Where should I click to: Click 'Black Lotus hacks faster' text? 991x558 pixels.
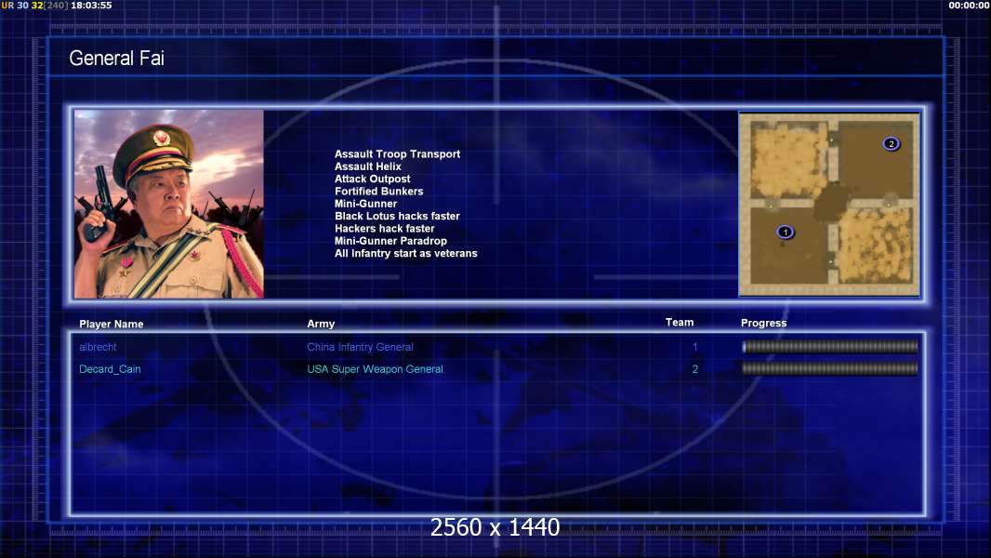[397, 216]
